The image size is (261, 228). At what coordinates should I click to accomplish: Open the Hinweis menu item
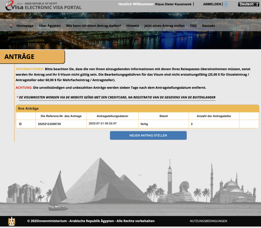[133, 26]
